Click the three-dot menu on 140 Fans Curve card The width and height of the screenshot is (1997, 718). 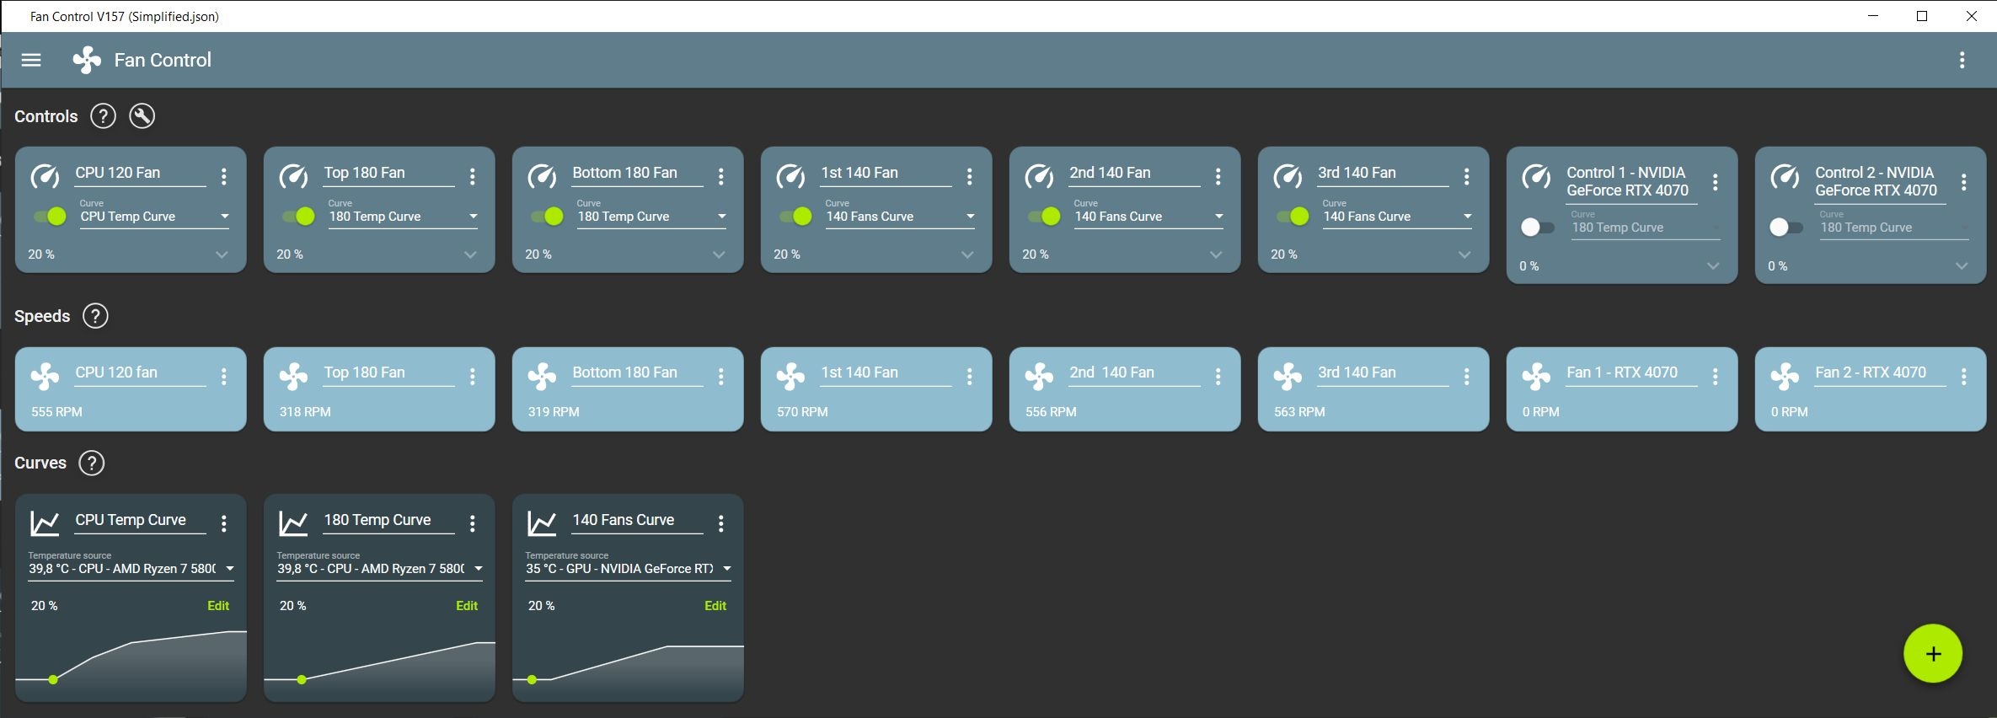click(x=721, y=523)
